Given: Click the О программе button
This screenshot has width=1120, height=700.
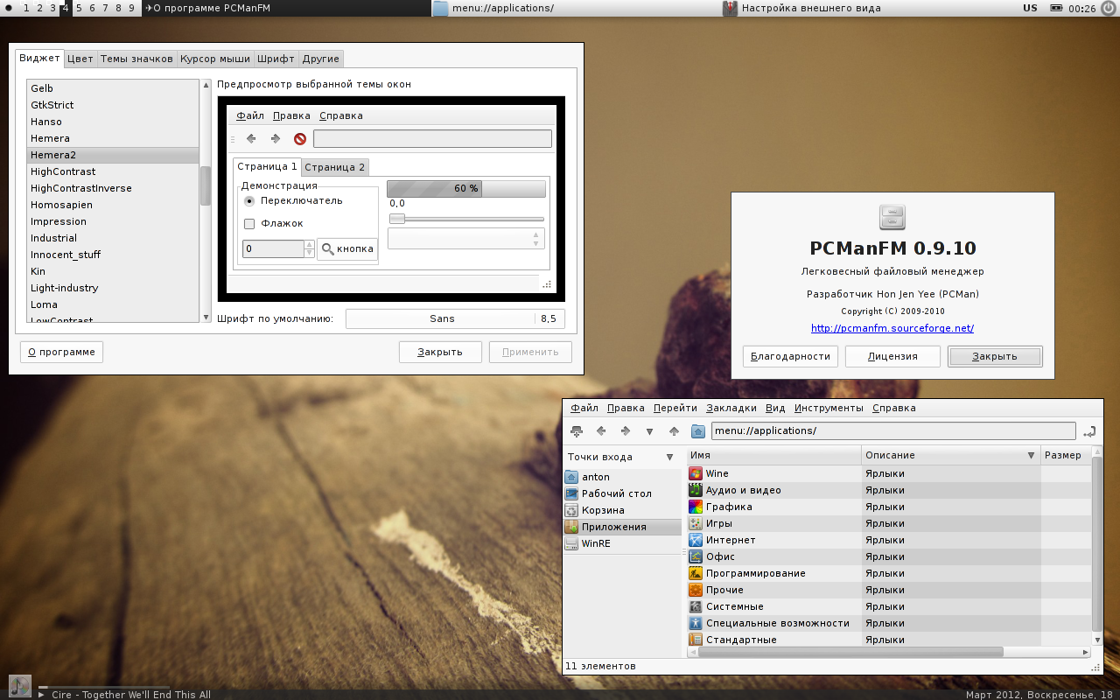Looking at the screenshot, I should point(61,352).
